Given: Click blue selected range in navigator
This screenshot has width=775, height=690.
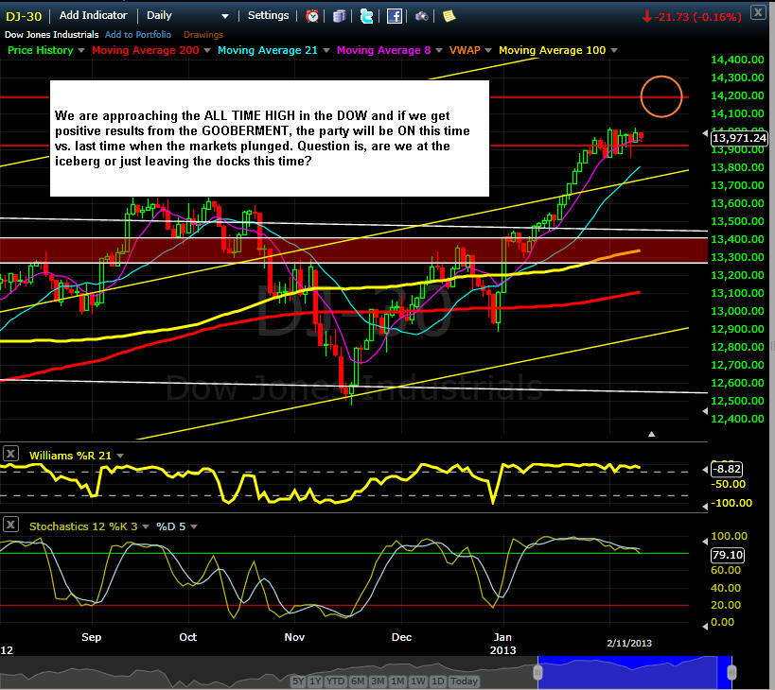Looking at the screenshot, I should [635, 672].
